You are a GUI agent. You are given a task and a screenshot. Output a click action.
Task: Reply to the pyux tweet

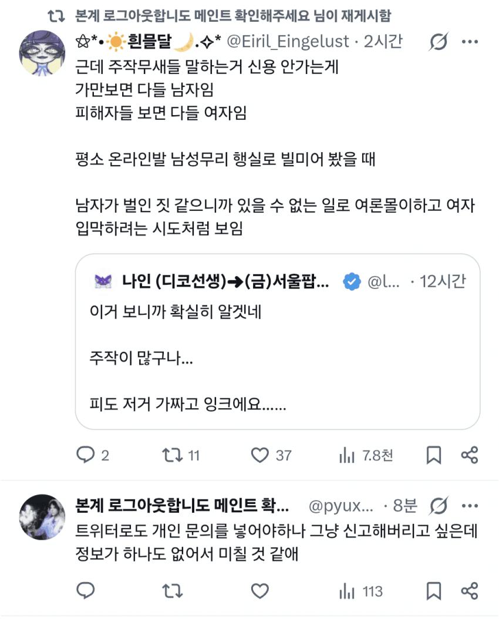pyautogui.click(x=86, y=591)
